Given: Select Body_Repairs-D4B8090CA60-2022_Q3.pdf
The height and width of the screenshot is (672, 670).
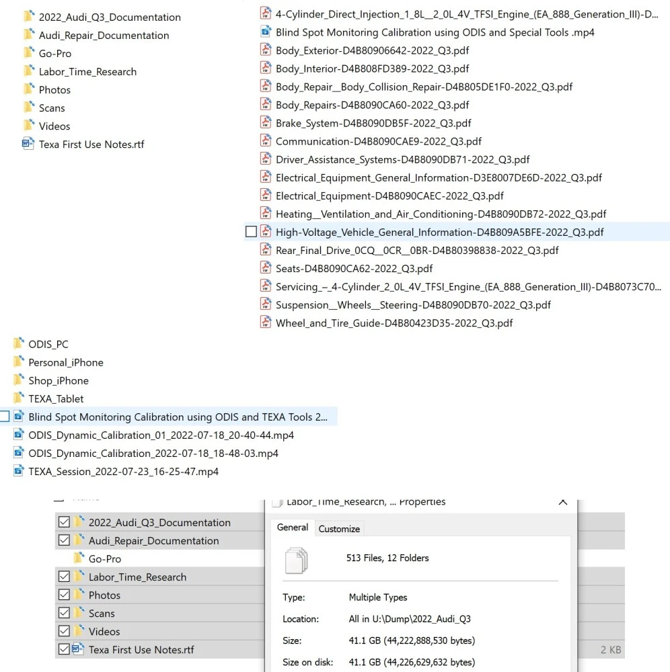Looking at the screenshot, I should [x=372, y=105].
